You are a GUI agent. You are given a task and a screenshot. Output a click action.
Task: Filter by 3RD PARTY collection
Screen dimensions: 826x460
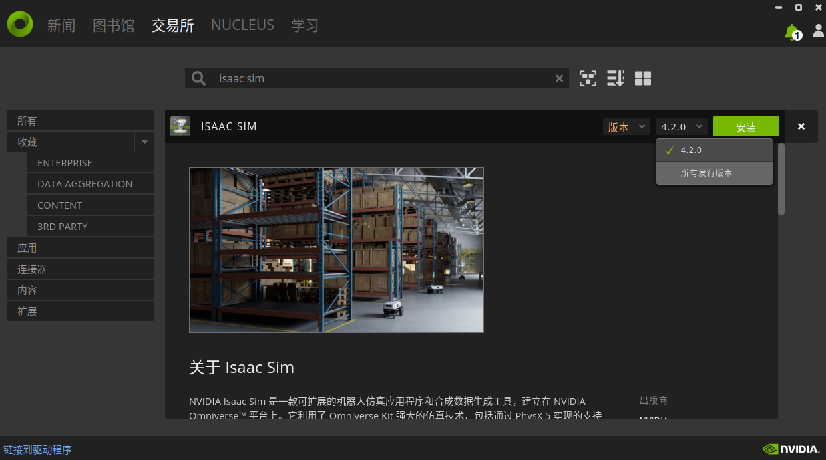(x=91, y=227)
